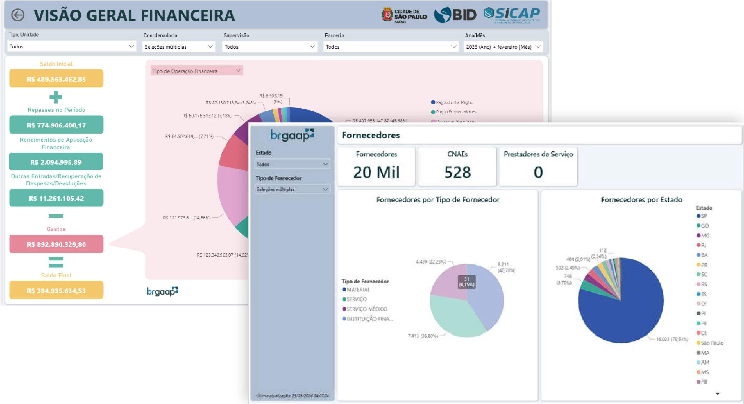Click the back arrow icon
The width and height of the screenshot is (744, 404).
coord(18,15)
